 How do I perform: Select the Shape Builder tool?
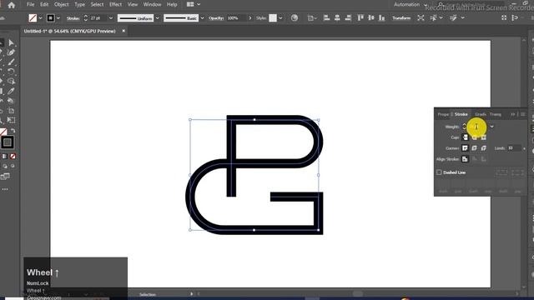click(11, 82)
